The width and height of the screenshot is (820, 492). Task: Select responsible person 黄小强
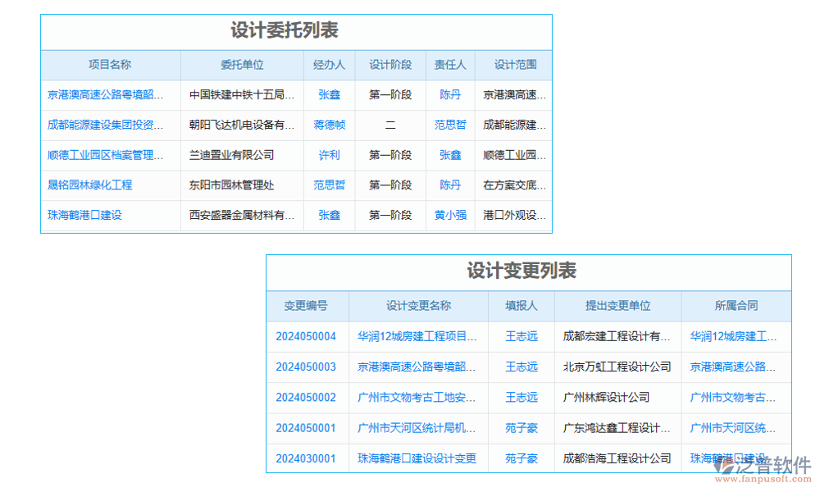[x=449, y=216]
